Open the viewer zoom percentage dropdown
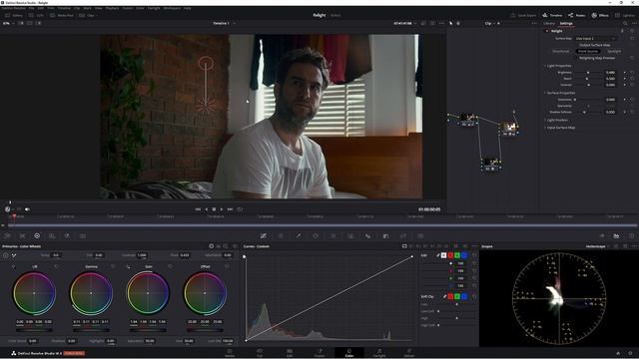This screenshot has height=359, width=639. tap(8, 23)
